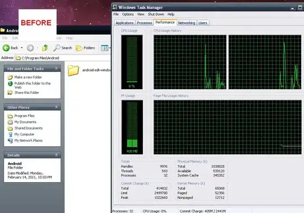Image resolution: width=304 pixels, height=213 pixels.
Task: Click the Make a new folder link
Action: pyautogui.click(x=28, y=77)
